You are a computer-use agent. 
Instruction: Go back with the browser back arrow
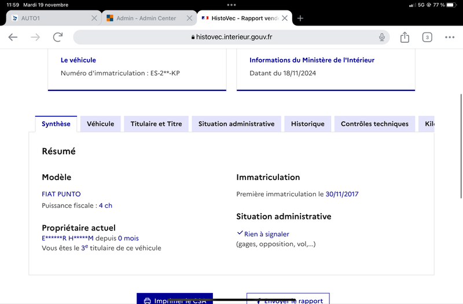coord(13,37)
